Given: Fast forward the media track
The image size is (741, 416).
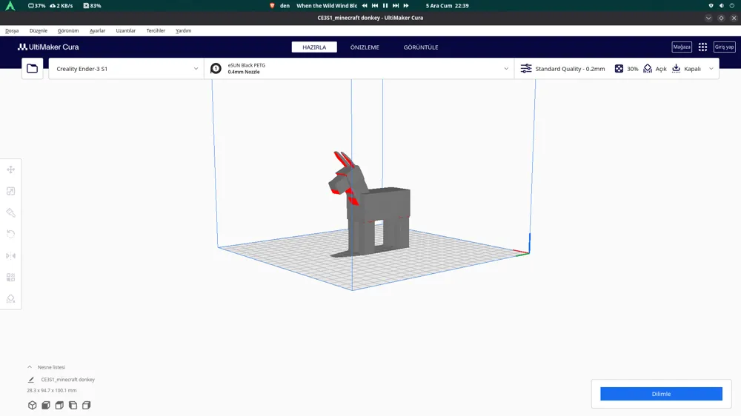Looking at the screenshot, I should pyautogui.click(x=406, y=6).
